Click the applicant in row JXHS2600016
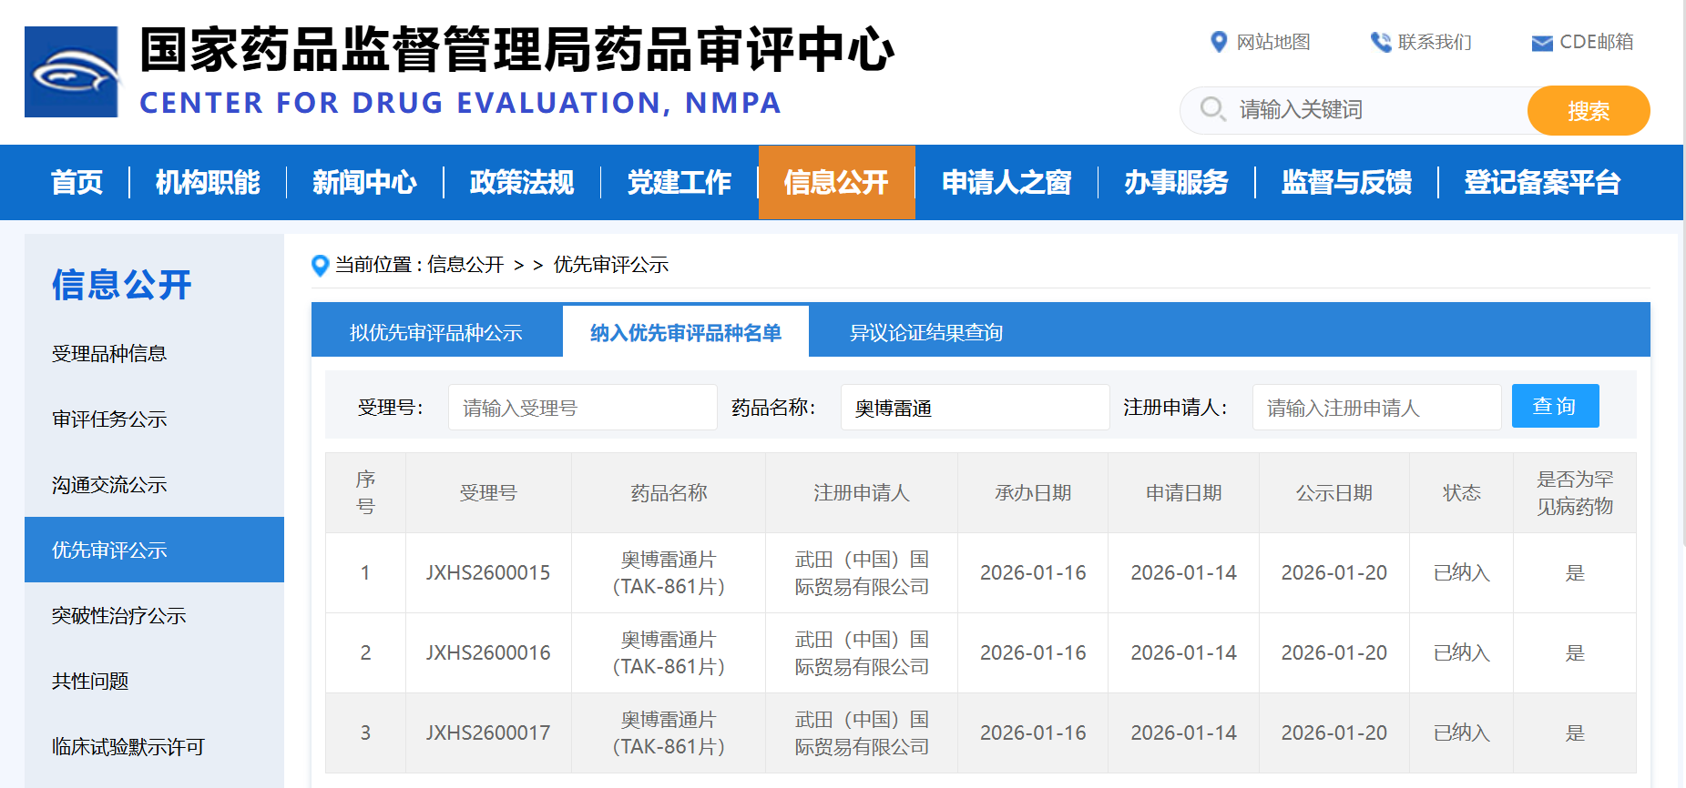Viewport: 1686px width, 788px height. (x=862, y=652)
